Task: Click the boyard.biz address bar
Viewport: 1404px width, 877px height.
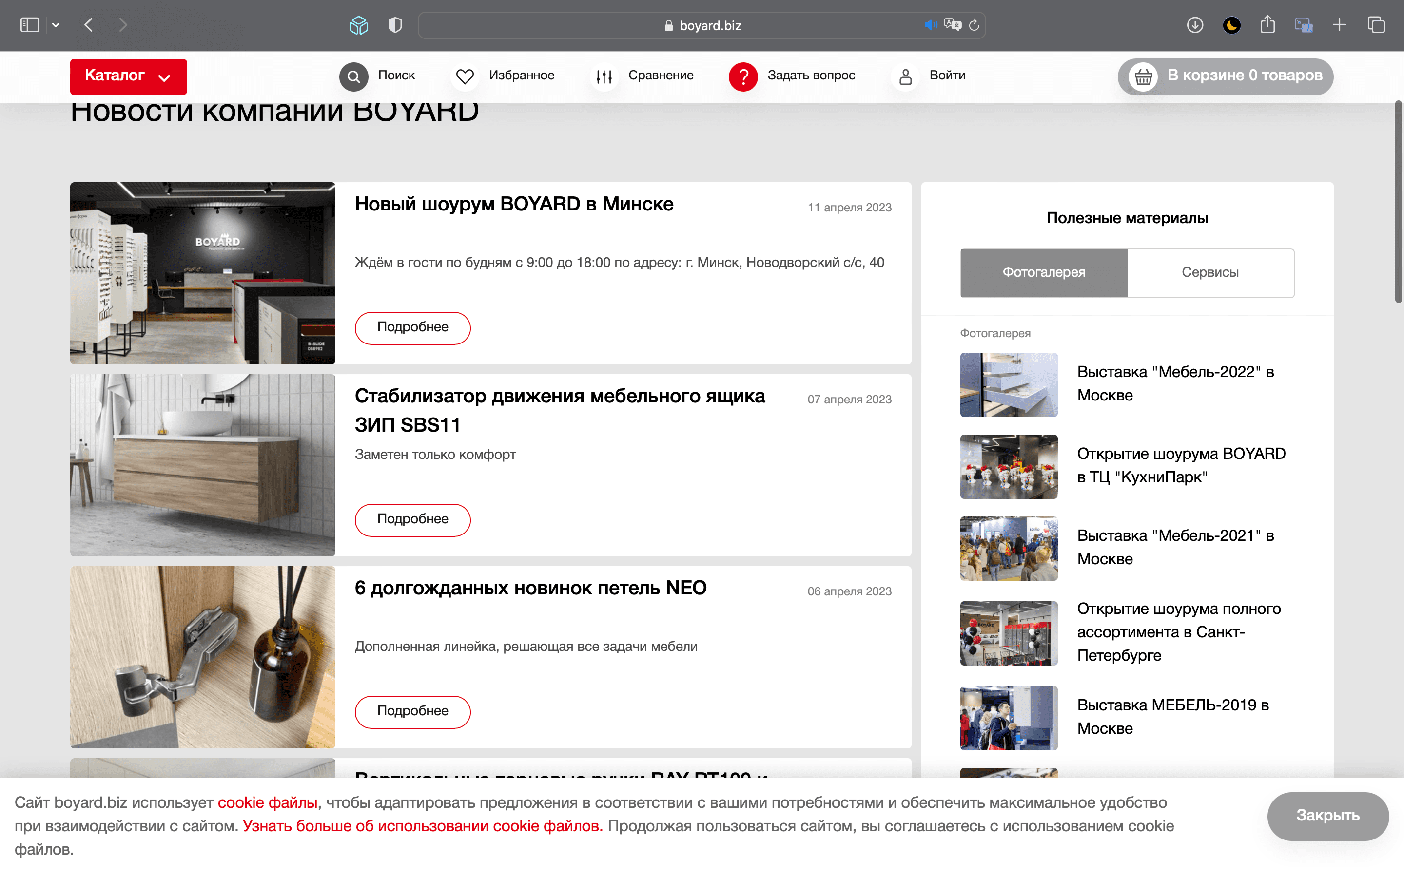Action: [702, 25]
